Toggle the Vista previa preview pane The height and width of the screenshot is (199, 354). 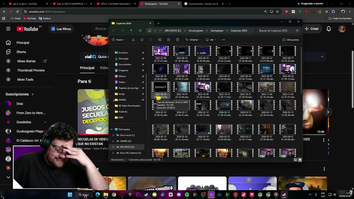(290, 40)
